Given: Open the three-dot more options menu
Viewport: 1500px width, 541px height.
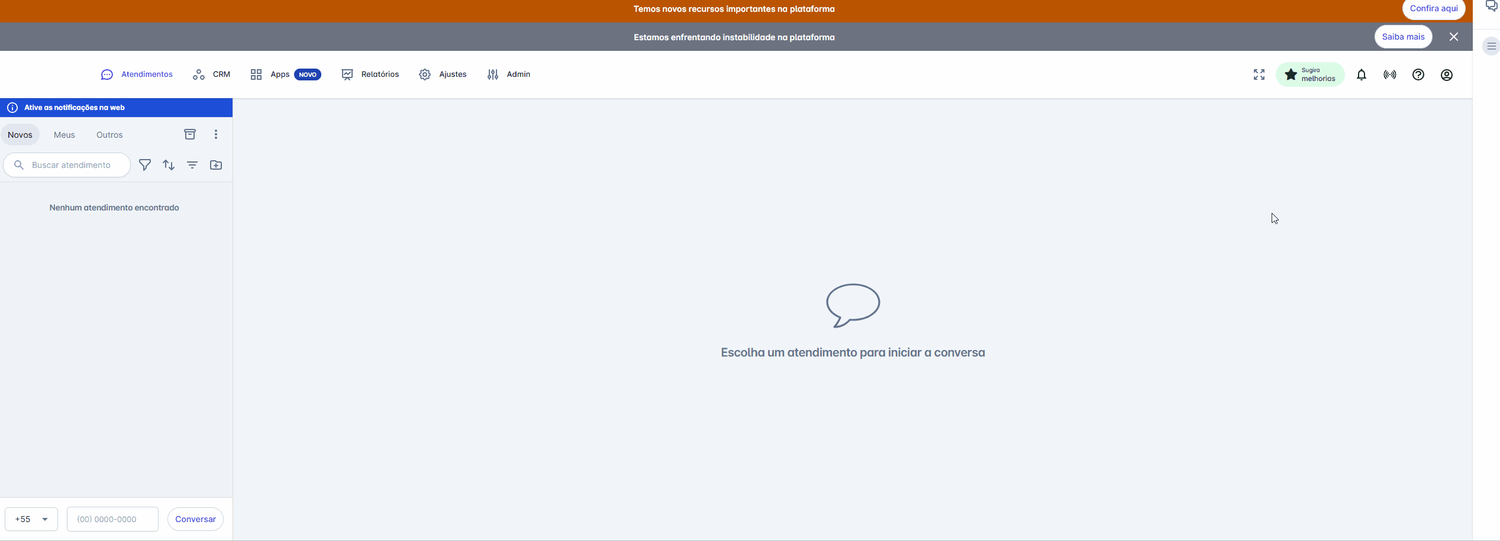Looking at the screenshot, I should (x=216, y=134).
